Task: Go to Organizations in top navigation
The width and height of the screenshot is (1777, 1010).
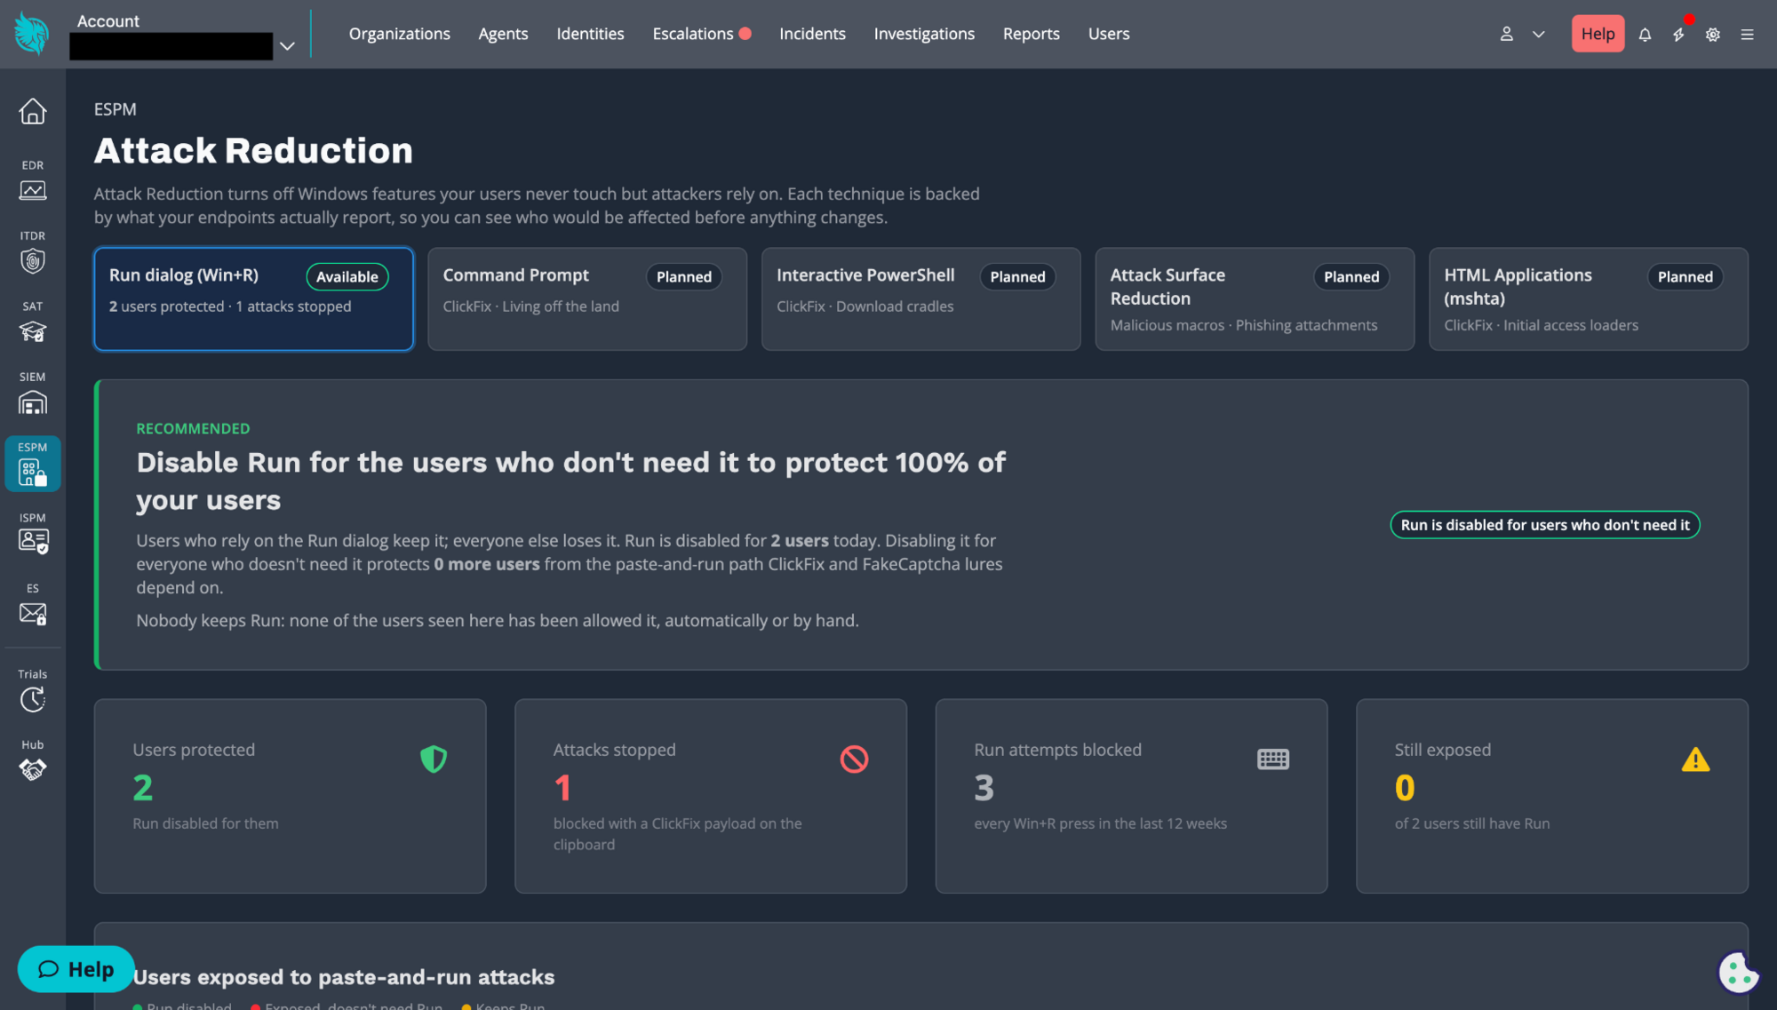Action: (400, 34)
